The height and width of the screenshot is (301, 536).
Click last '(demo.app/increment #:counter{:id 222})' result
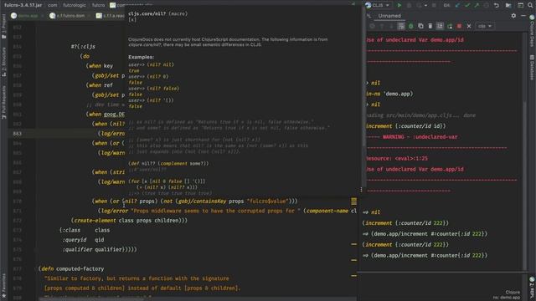pyautogui.click(x=429, y=255)
